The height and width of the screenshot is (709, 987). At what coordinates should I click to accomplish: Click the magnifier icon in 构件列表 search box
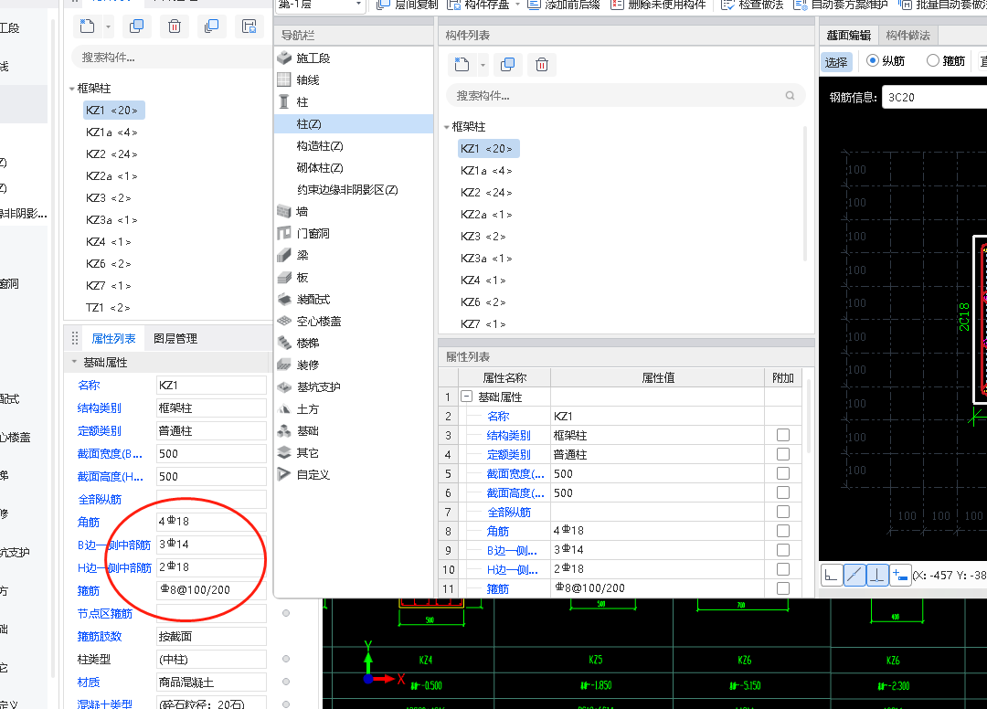(x=790, y=96)
